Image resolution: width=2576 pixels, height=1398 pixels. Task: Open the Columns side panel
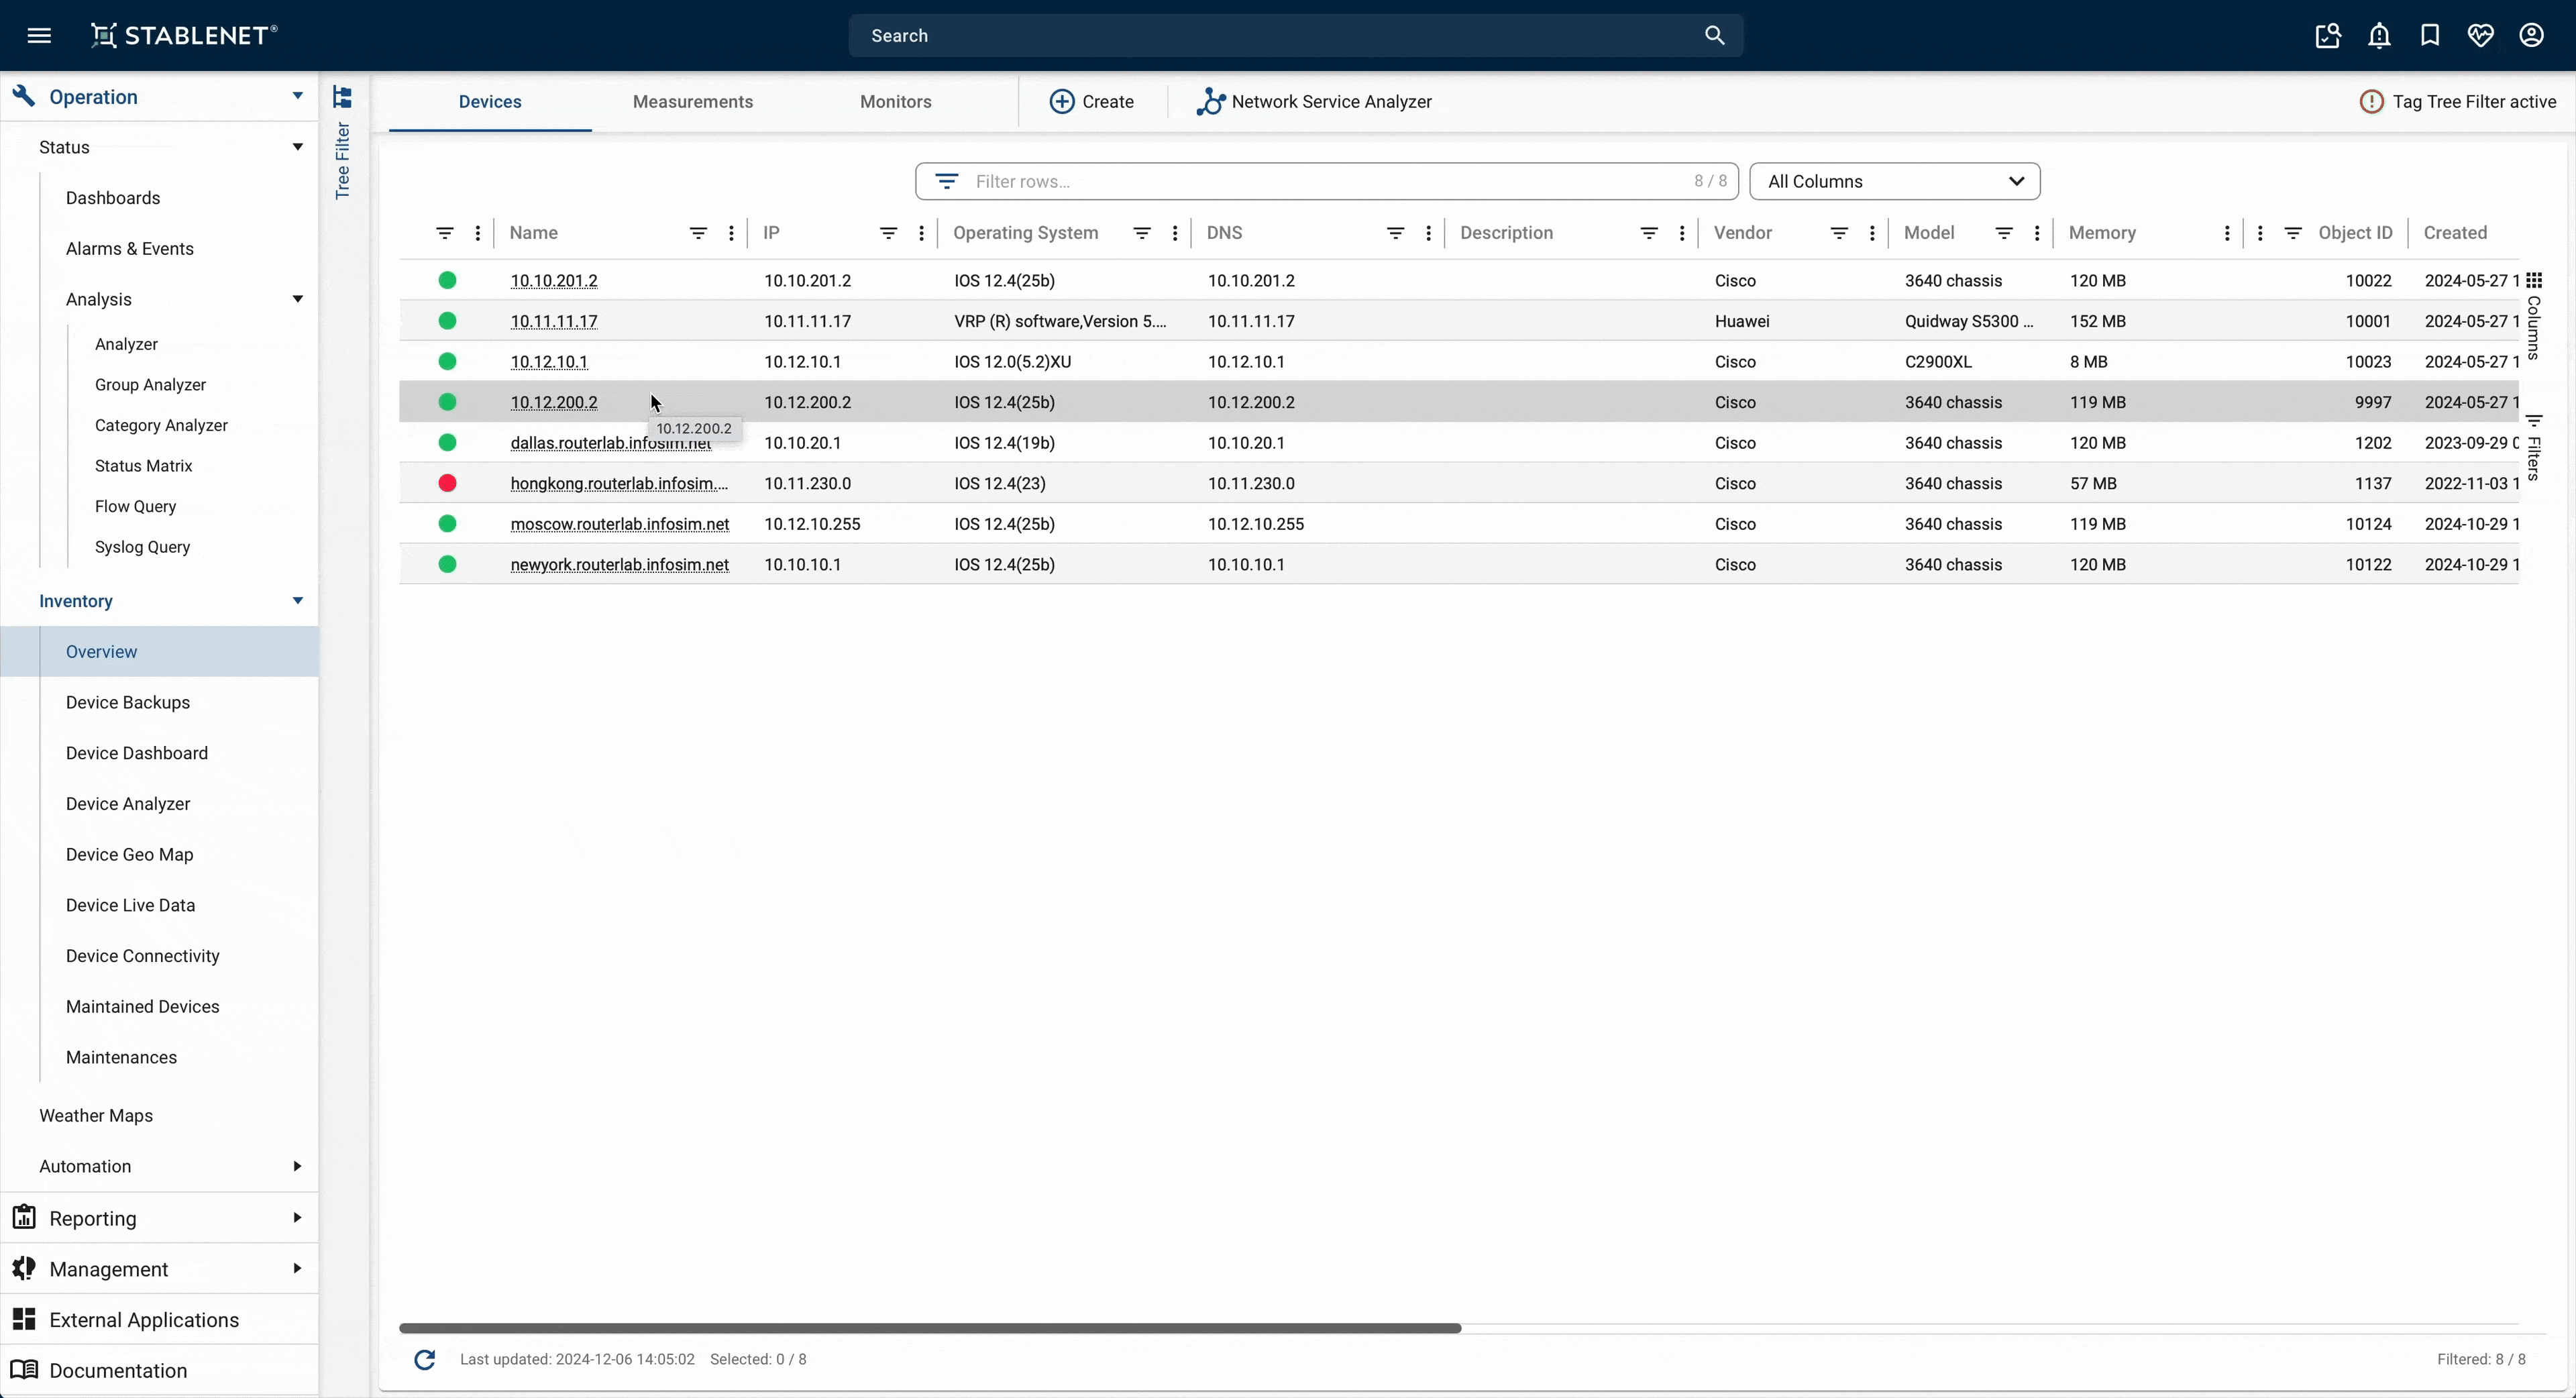tap(2533, 315)
